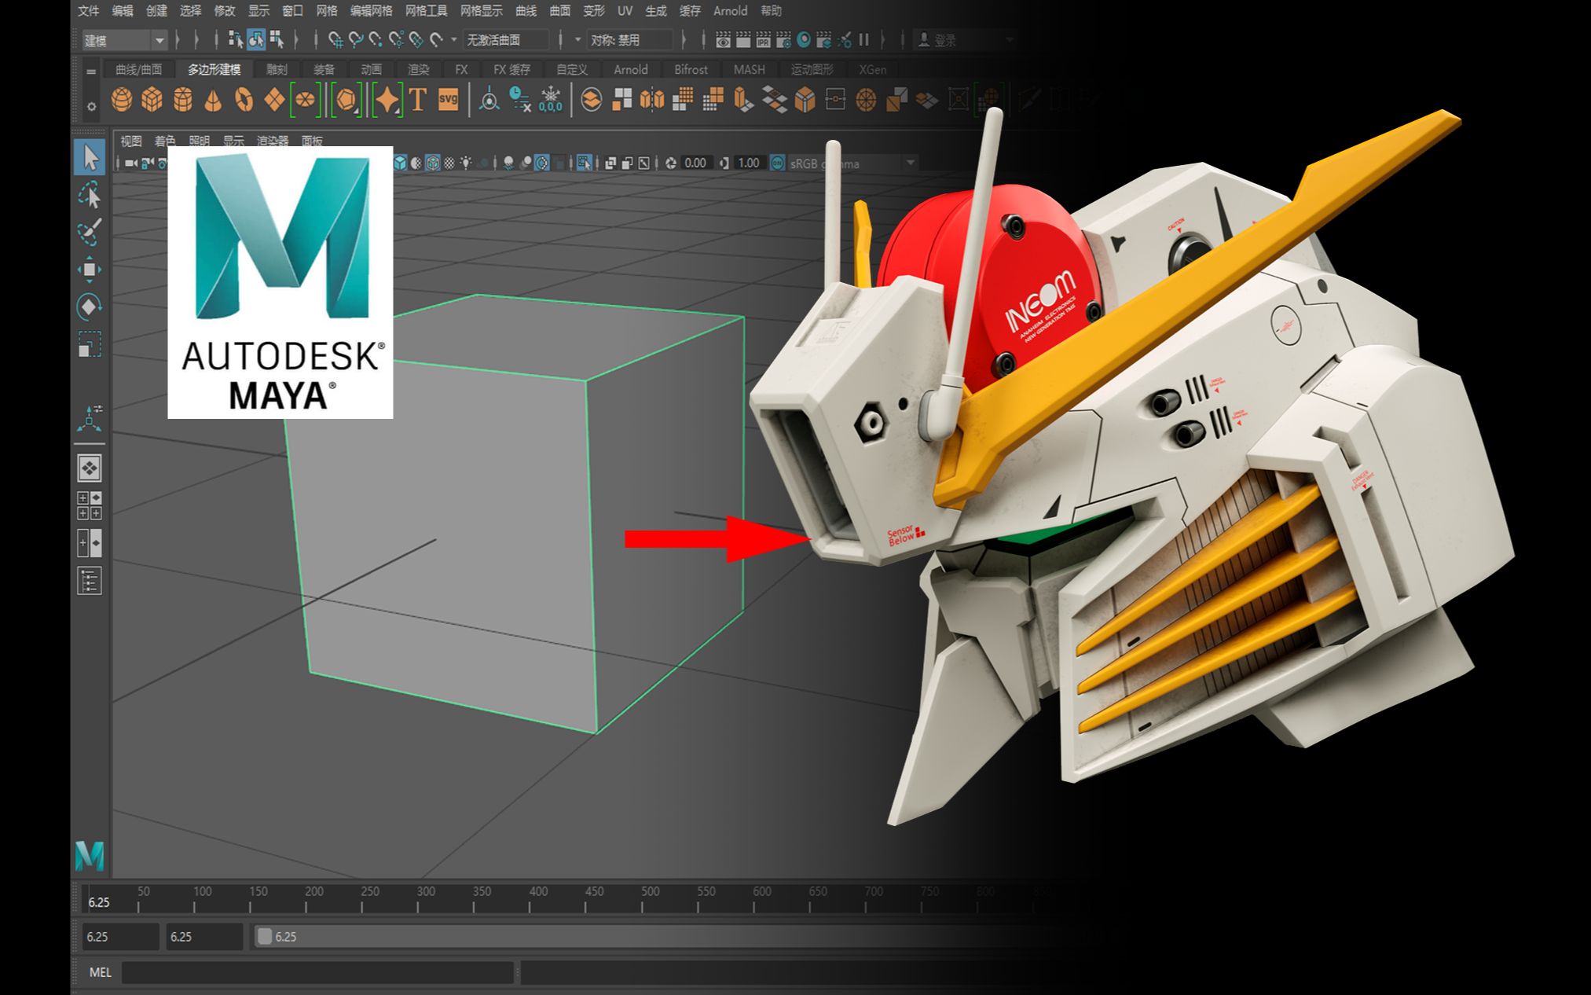Create a polygon torus from shelf

pos(244,100)
